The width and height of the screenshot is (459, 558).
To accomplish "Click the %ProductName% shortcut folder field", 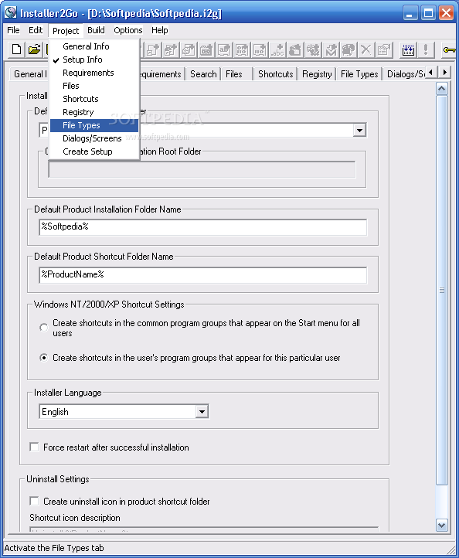I will pyautogui.click(x=202, y=275).
